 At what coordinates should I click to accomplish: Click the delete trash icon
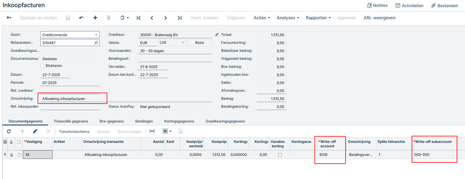[x=109, y=18]
